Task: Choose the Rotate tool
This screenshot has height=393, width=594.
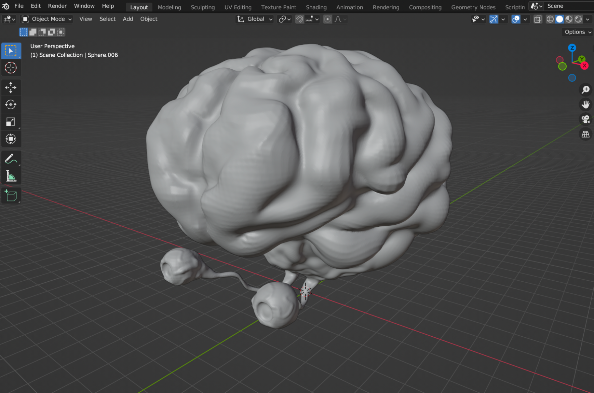Action: point(11,104)
